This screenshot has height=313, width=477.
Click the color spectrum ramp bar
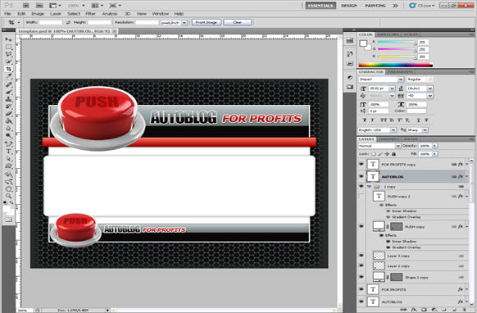[395, 65]
